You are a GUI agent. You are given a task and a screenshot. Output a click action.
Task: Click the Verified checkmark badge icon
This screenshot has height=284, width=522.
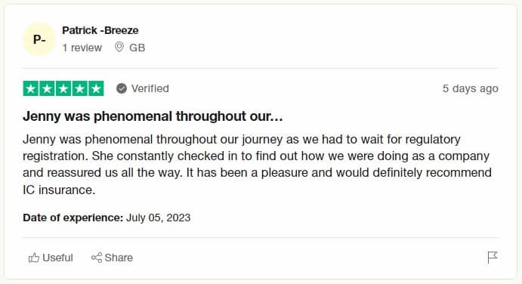pos(122,88)
